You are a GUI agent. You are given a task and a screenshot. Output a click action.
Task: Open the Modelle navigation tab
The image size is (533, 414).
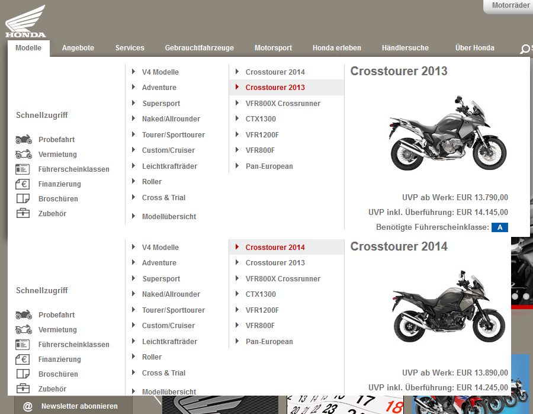click(x=28, y=48)
